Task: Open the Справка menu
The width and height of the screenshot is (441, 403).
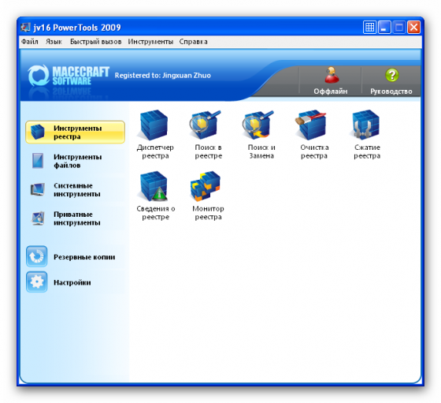Action: click(x=193, y=42)
